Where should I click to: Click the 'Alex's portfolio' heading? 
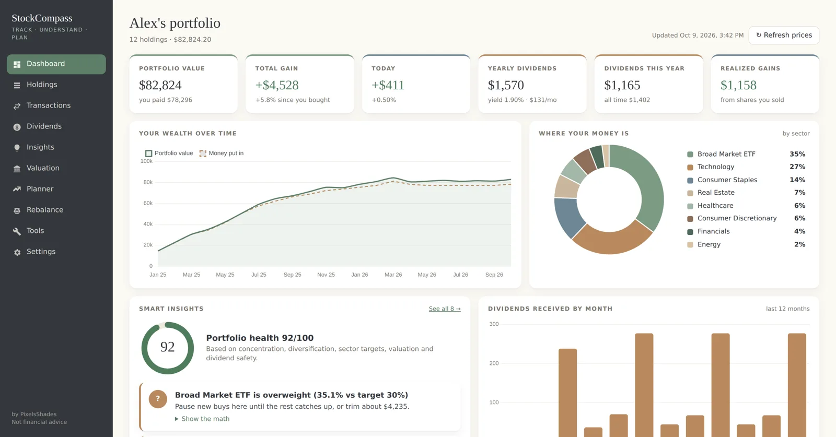[175, 23]
